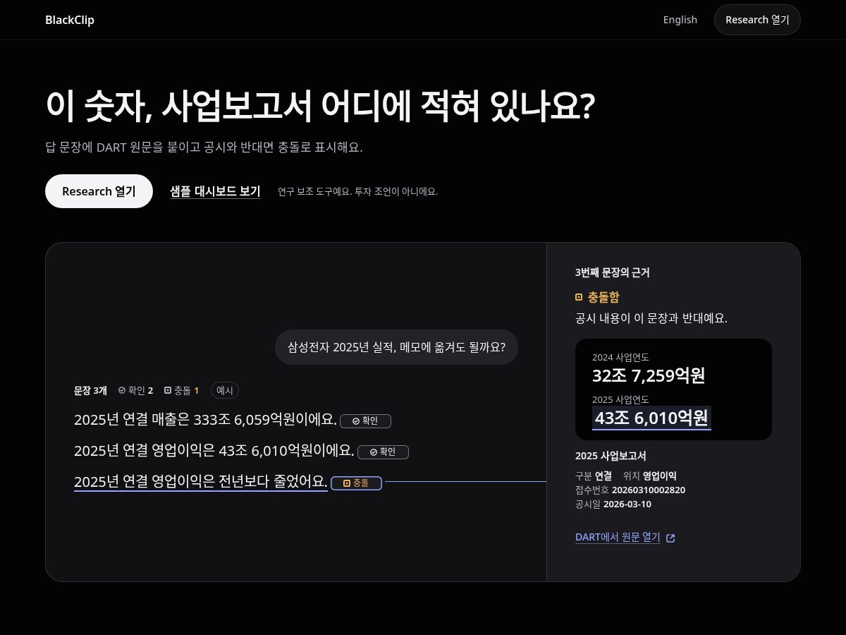Click the disclaimer 연구 보조 도구예요 text
The width and height of the screenshot is (846, 635).
[x=357, y=191]
